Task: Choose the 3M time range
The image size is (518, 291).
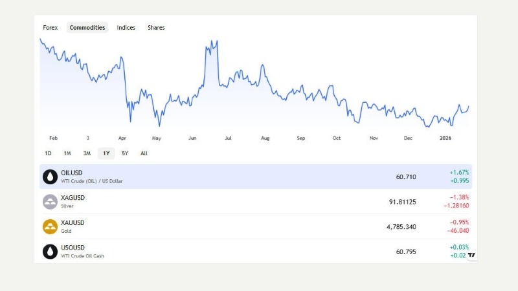Action: point(87,153)
